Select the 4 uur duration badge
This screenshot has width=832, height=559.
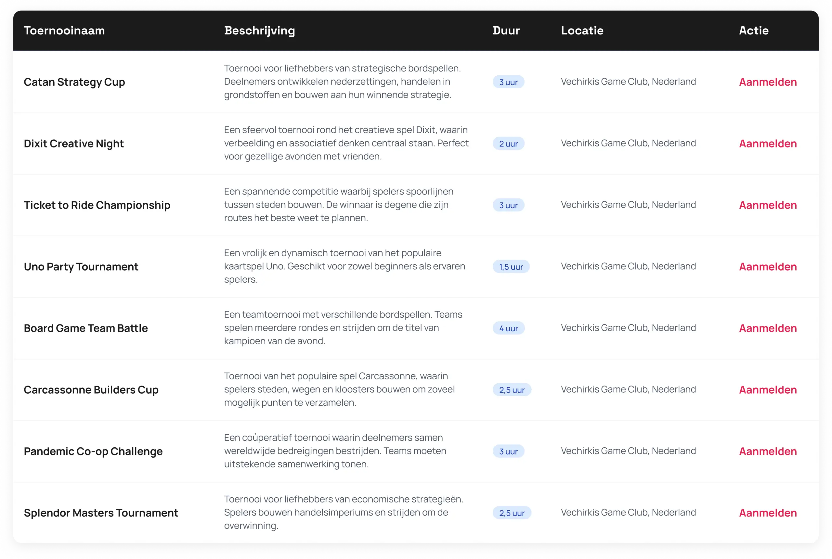click(x=508, y=328)
